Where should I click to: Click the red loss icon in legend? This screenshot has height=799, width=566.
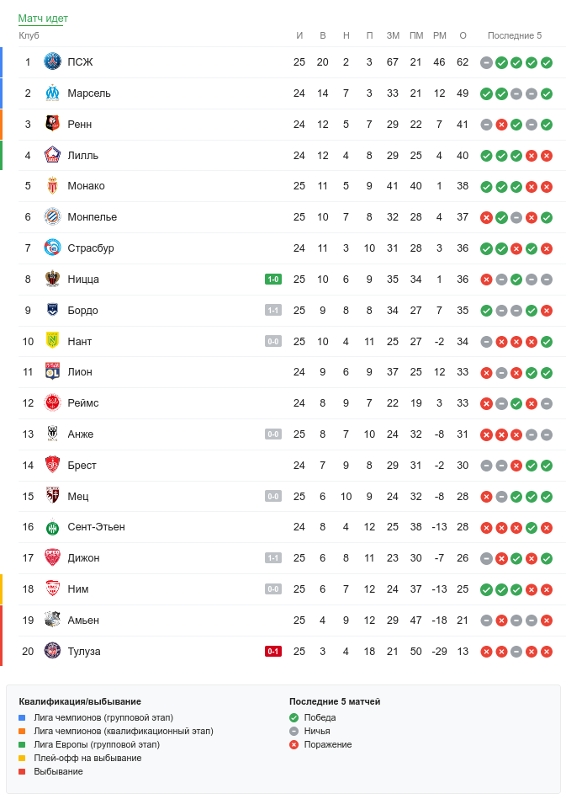point(294,744)
